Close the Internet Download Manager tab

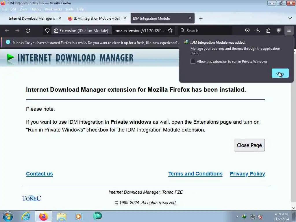60,18
